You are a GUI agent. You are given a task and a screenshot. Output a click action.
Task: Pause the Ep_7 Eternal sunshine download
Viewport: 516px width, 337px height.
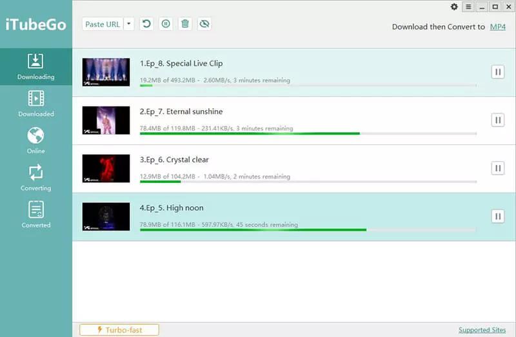(498, 120)
